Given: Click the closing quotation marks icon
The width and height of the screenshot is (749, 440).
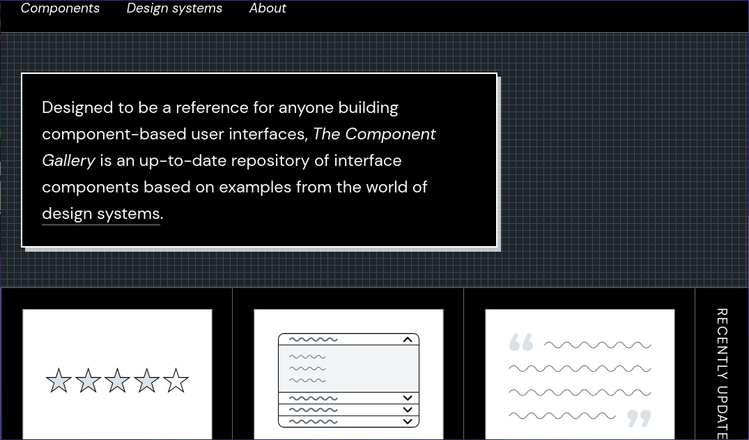Looking at the screenshot, I should (x=640, y=418).
